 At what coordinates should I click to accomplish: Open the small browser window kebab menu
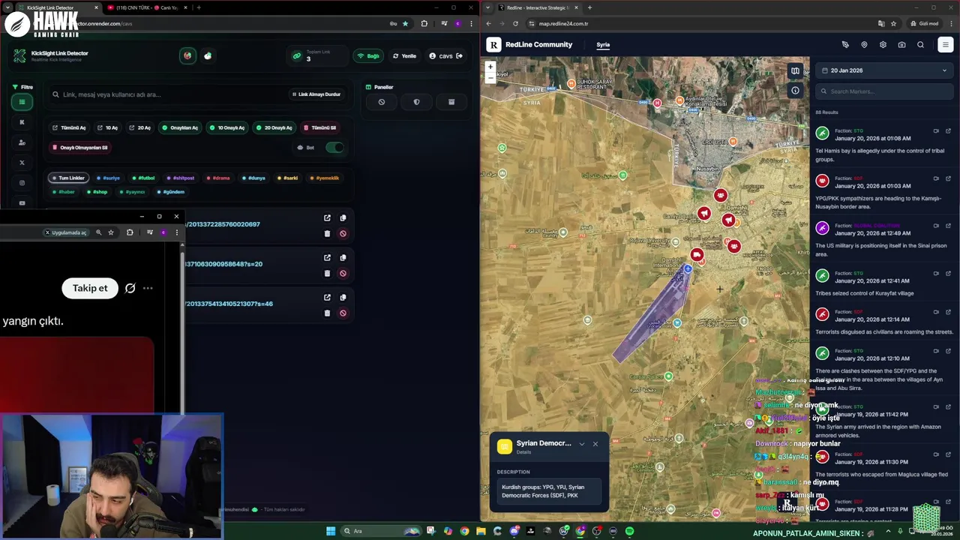[177, 232]
